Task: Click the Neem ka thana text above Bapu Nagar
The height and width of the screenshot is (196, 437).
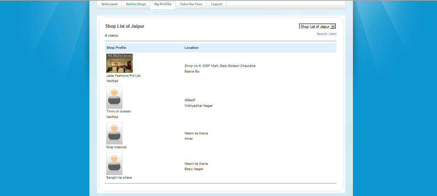Action: [x=196, y=164]
